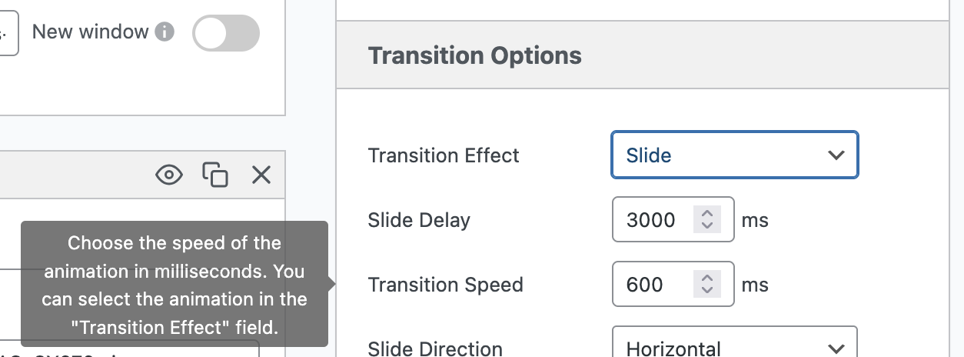Viewport: 964px width, 357px height.
Task: Decrease Slide Delay with the down arrow
Action: pos(707,227)
